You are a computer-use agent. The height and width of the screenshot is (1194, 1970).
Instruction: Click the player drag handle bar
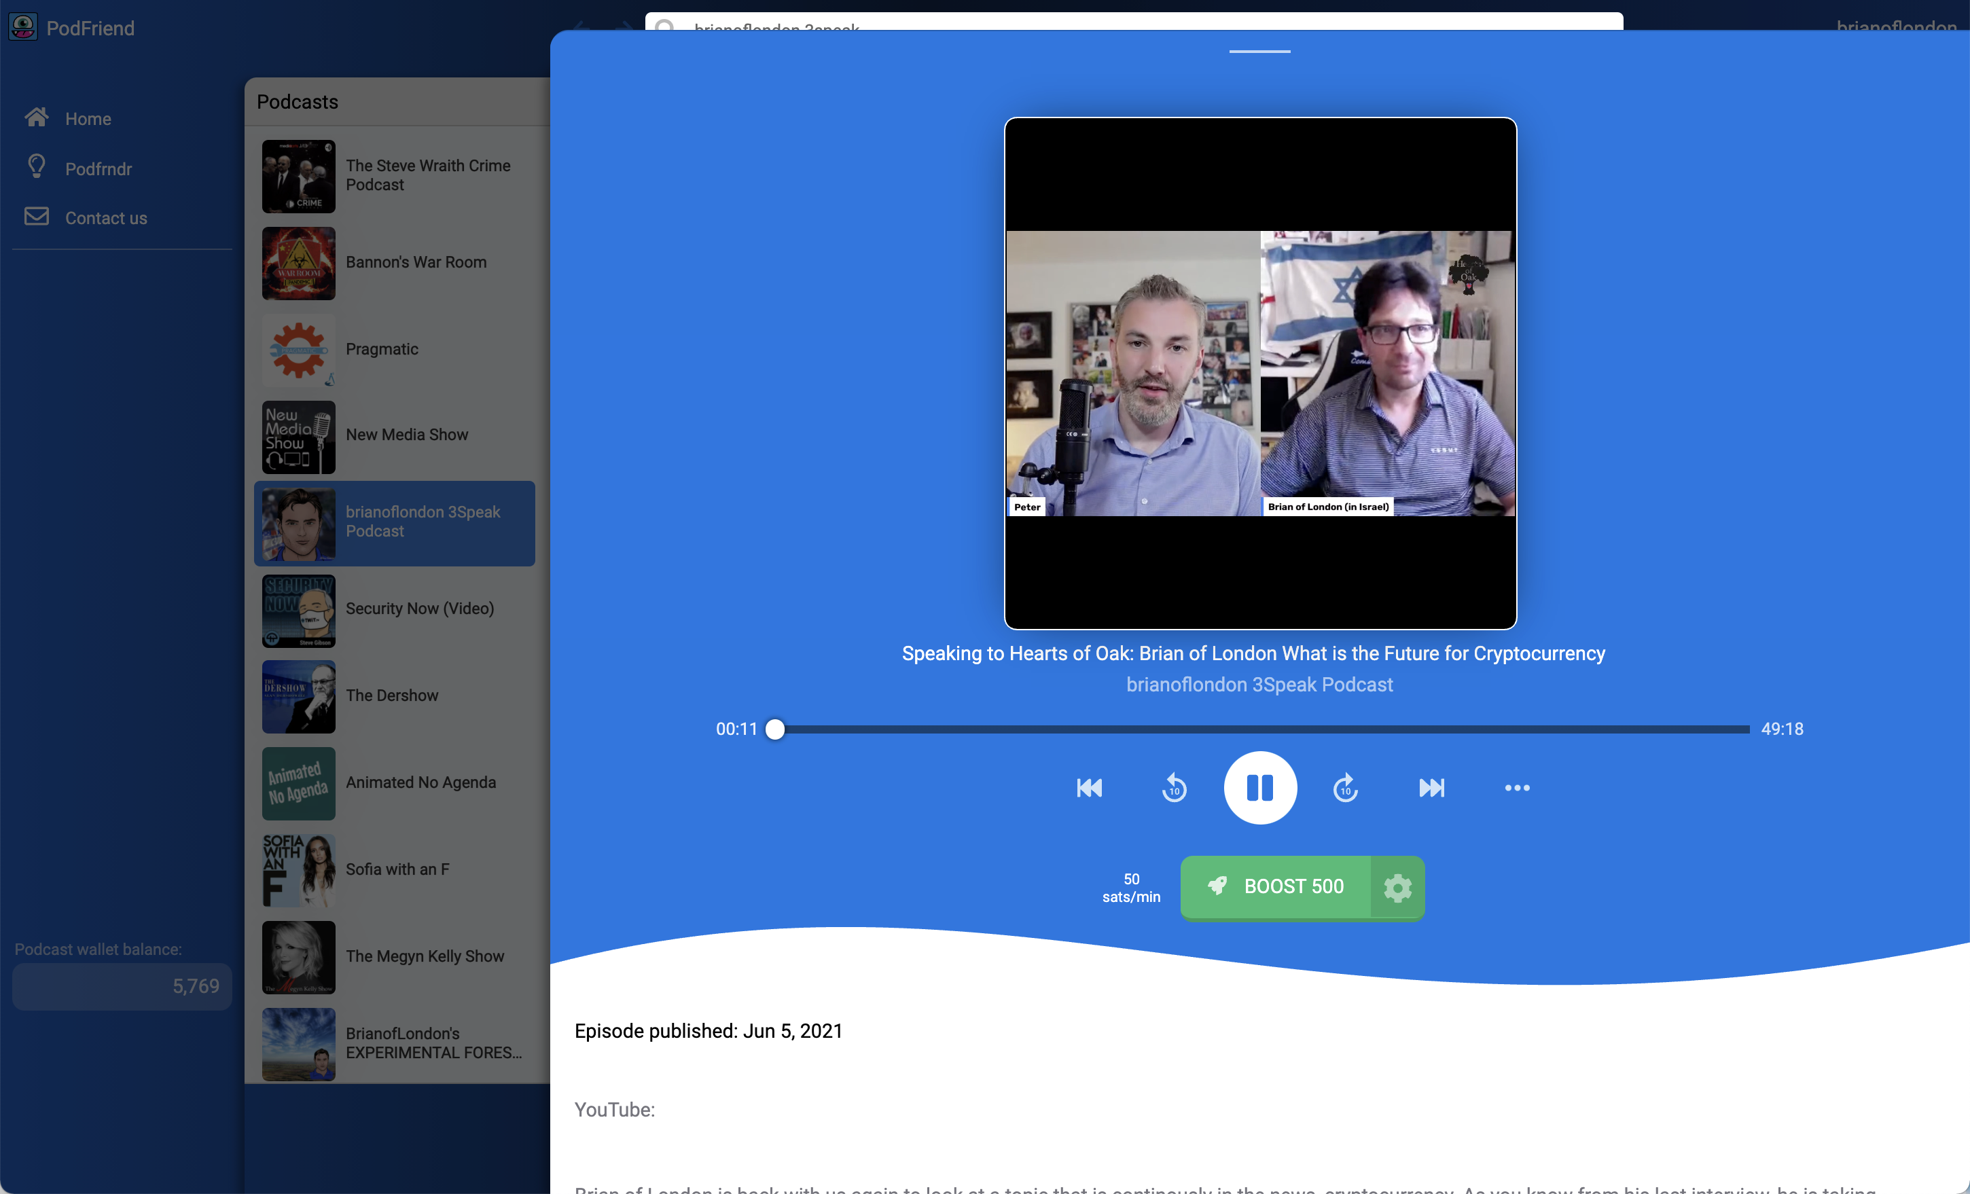click(1259, 51)
